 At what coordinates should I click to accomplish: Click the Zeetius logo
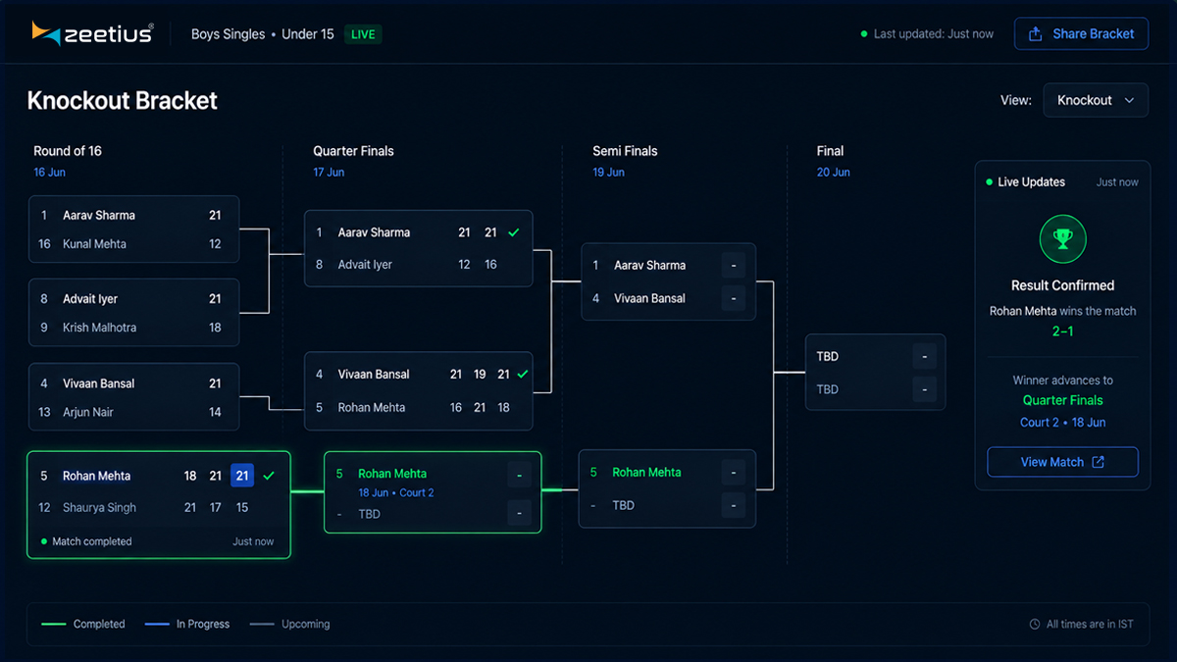[93, 33]
